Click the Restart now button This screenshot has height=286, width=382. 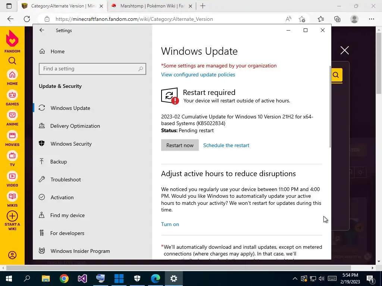click(180, 145)
